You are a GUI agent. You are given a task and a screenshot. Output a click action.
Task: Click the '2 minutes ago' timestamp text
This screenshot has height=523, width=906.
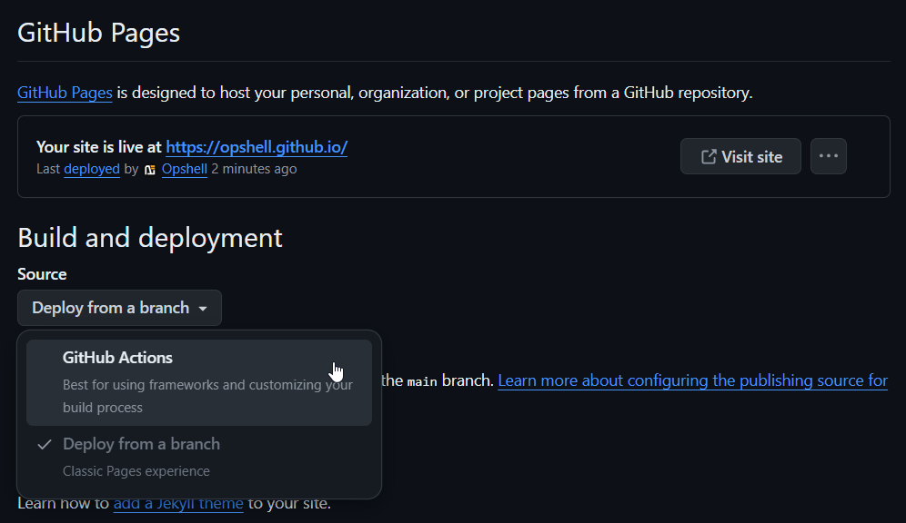254,169
